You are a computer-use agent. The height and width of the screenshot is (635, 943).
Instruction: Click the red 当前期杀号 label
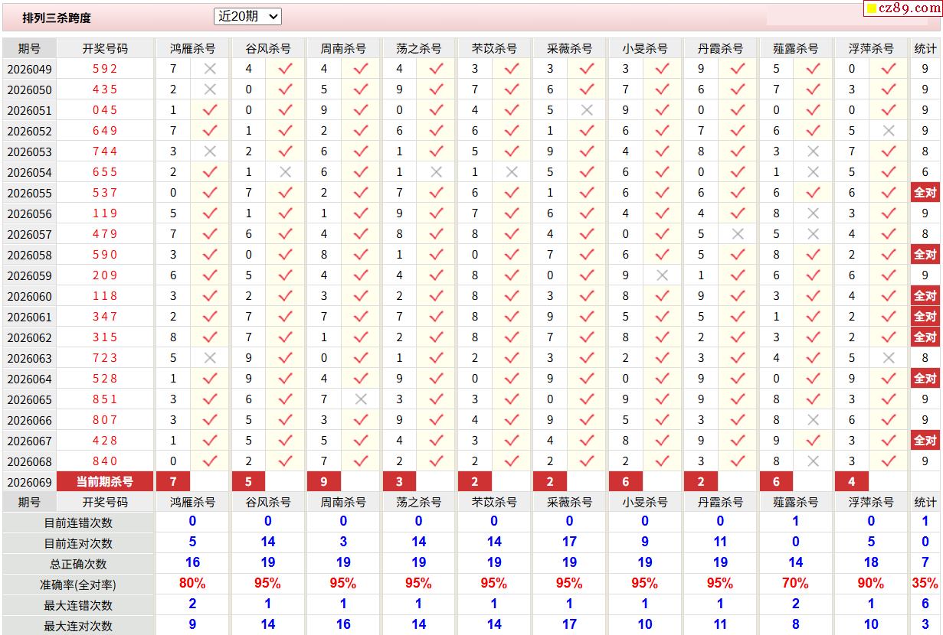click(x=105, y=481)
